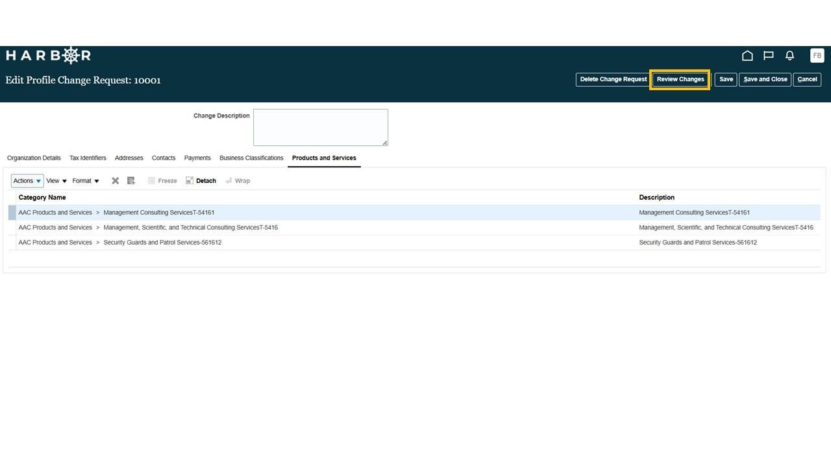Image resolution: width=831 pixels, height=467 pixels.
Task: Click the Save and Close button
Action: pos(765,80)
